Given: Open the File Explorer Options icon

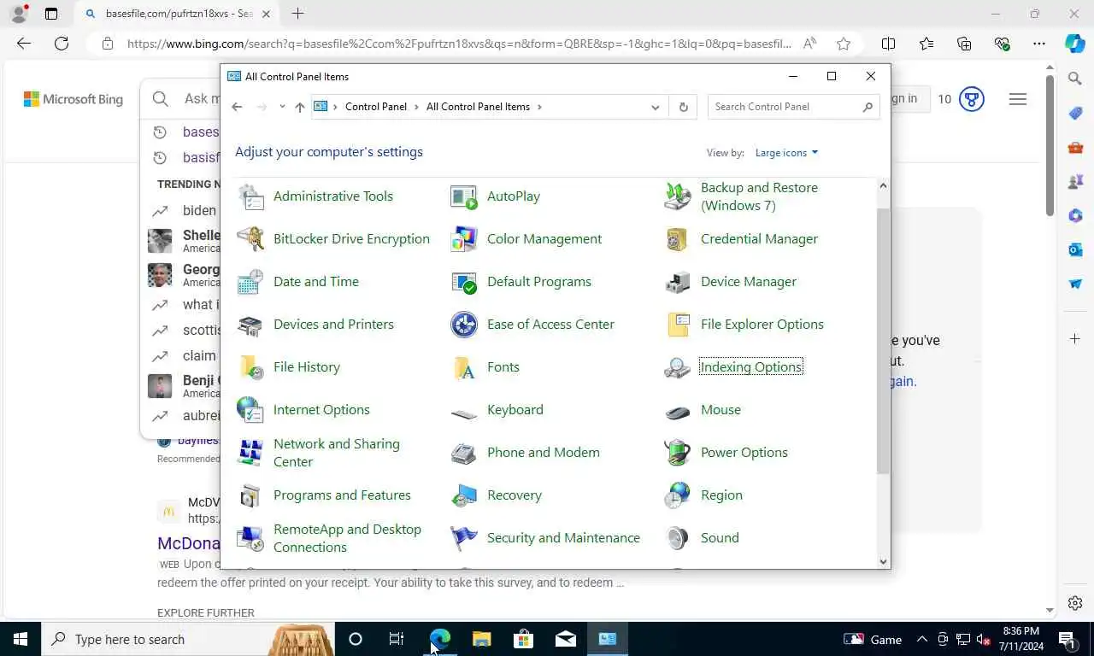Looking at the screenshot, I should coord(678,325).
